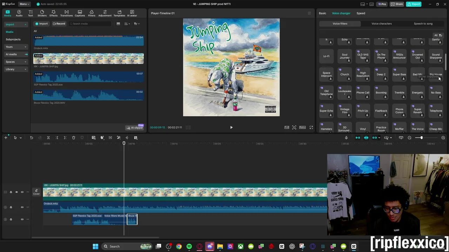Image resolution: width=449 pixels, height=252 pixels.
Task: Toggle lock on Ondeck.m4a audio track
Action: [x=11, y=207]
